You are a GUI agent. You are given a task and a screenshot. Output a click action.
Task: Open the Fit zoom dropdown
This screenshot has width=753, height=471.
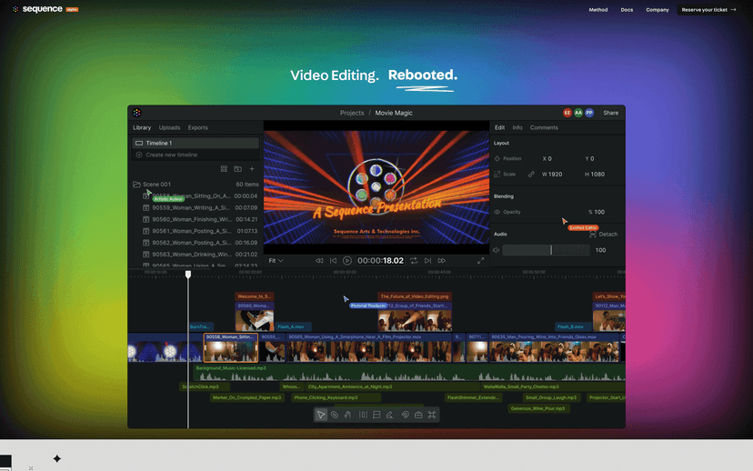[276, 260]
